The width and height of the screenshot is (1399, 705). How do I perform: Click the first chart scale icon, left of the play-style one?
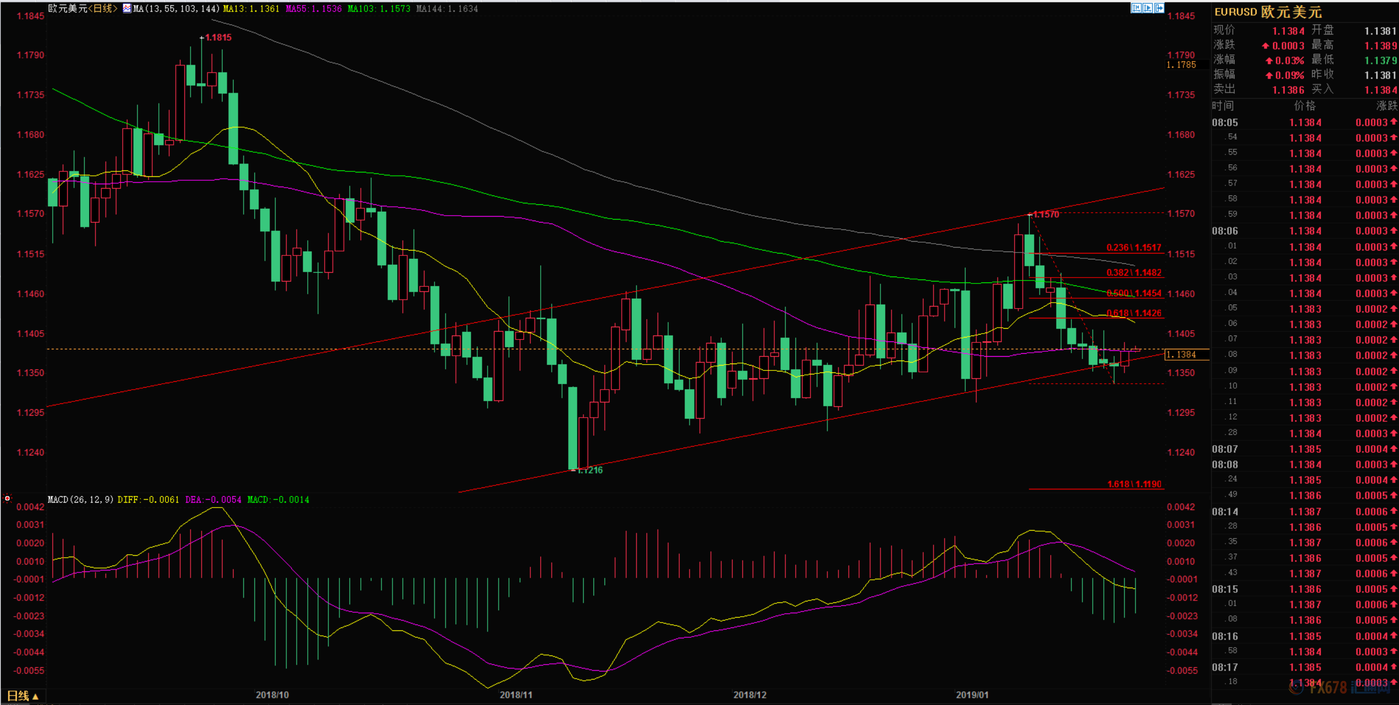click(x=1136, y=8)
